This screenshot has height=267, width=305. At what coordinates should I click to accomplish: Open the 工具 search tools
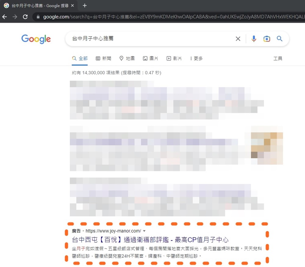[x=278, y=58]
